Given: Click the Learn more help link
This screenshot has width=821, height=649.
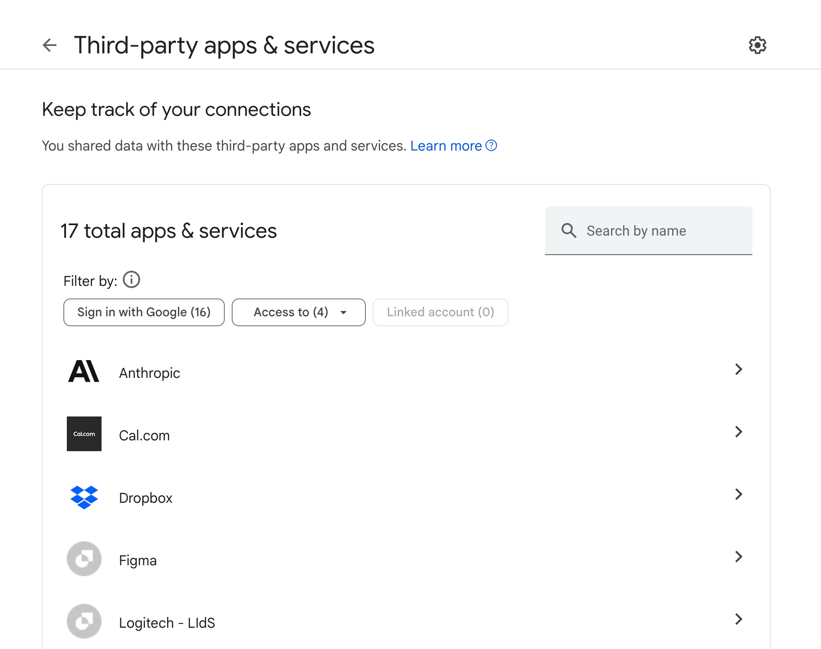Looking at the screenshot, I should 453,146.
